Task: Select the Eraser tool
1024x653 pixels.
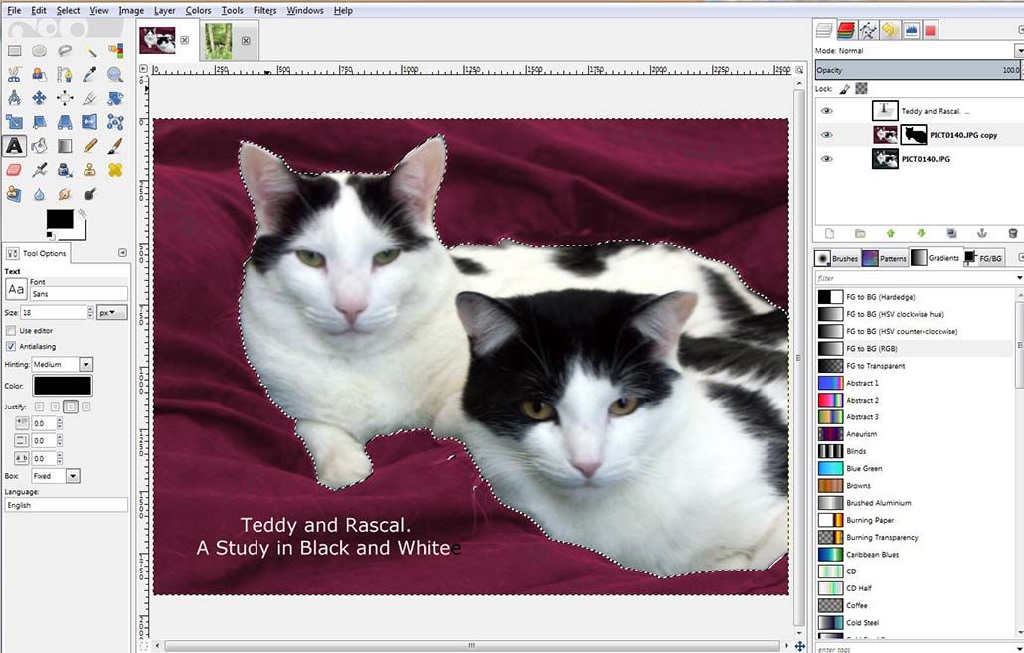Action: coord(15,170)
